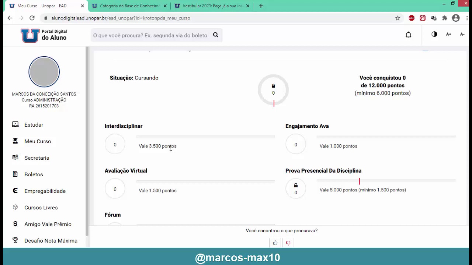
Task: Click the 'Vale 3.500 pontos' text
Action: (x=157, y=146)
